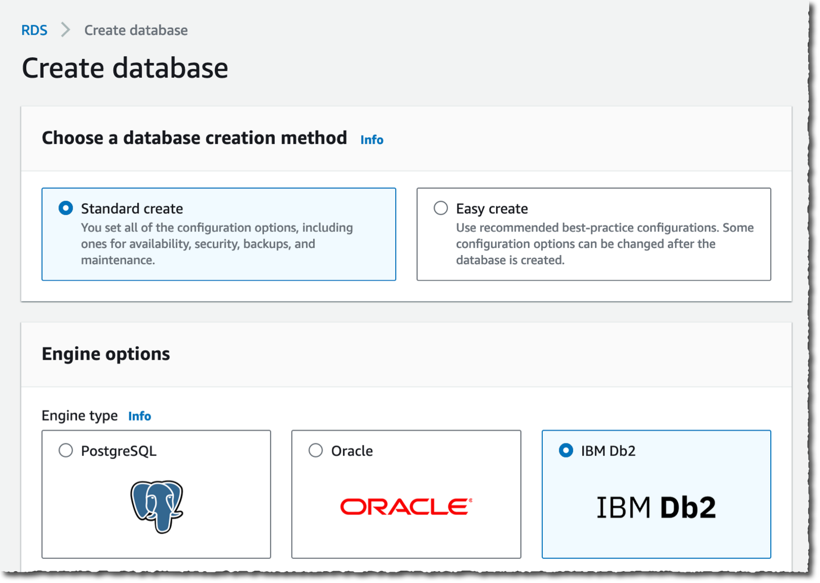The image size is (820, 583).
Task: Click the PostgreSQL elephant logo
Action: (156, 506)
